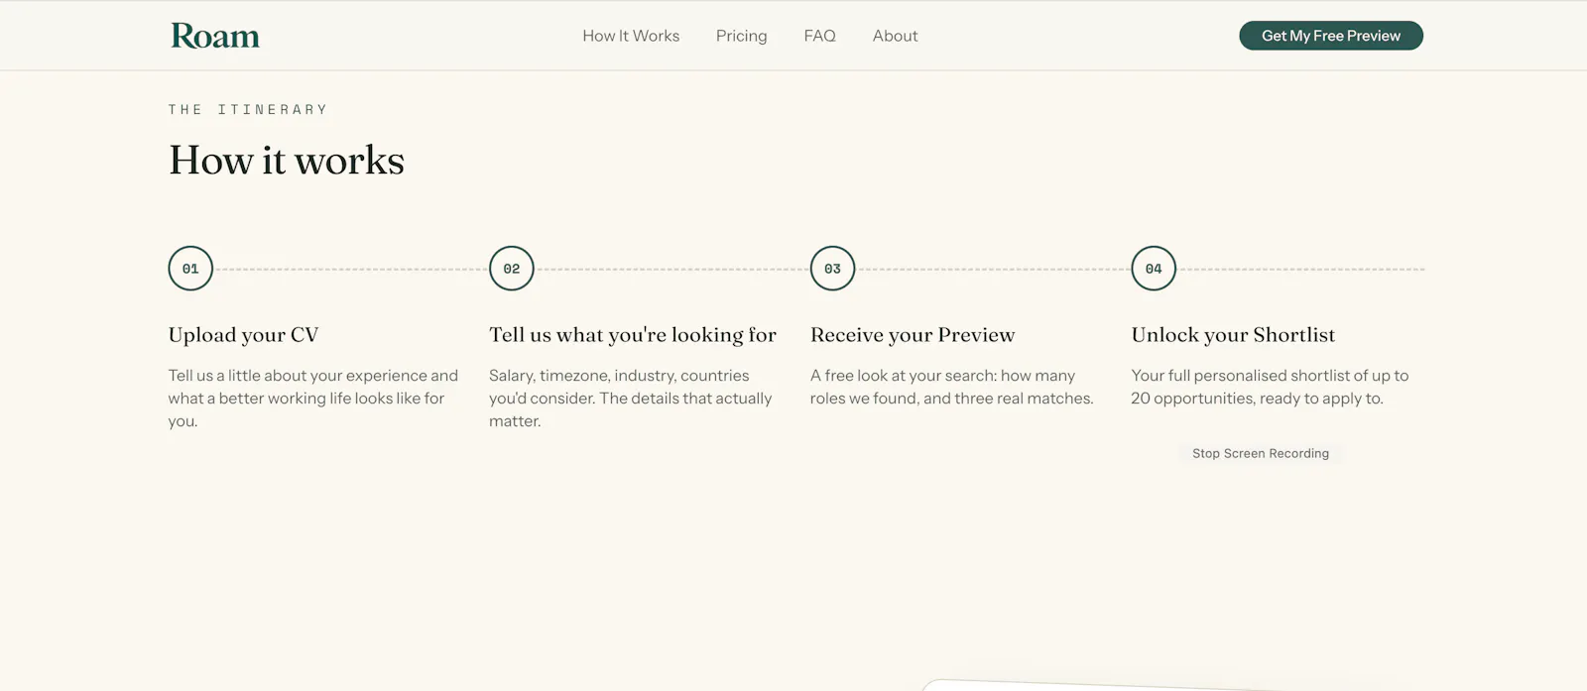Click the paragraph starting 'Salary, timezone, industry'
1587x691 pixels.
631,399
